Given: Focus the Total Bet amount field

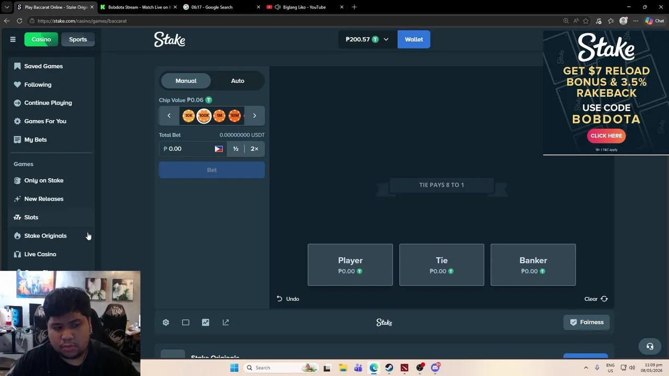Looking at the screenshot, I should point(193,149).
